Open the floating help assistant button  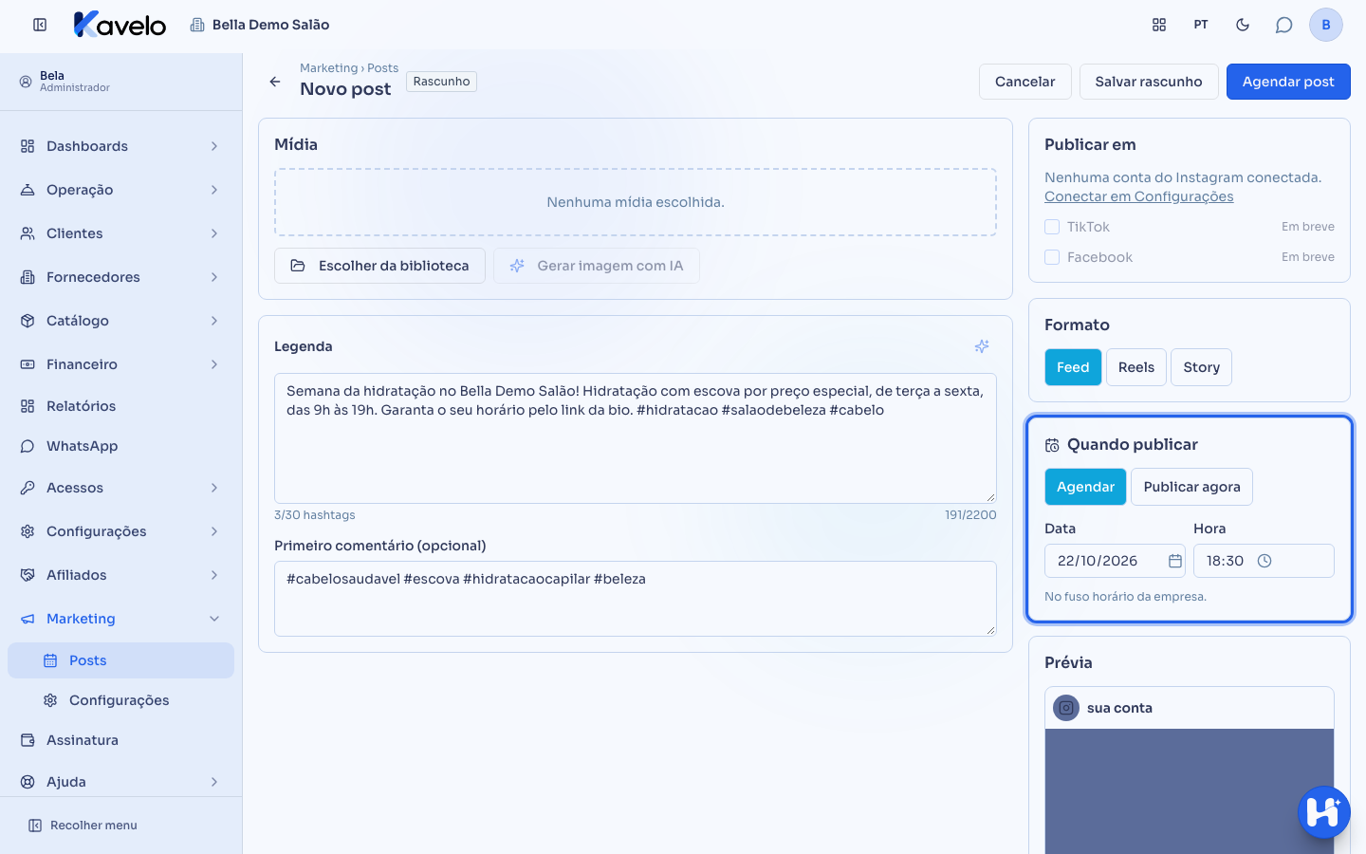1324,812
